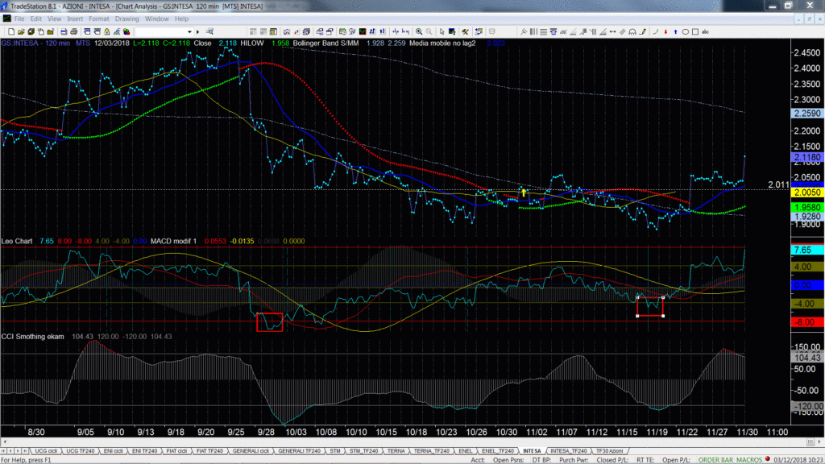Viewport: 825px width, 464px height.
Task: Select the horizontal double-arrow drawing tool
Action: point(612,31)
